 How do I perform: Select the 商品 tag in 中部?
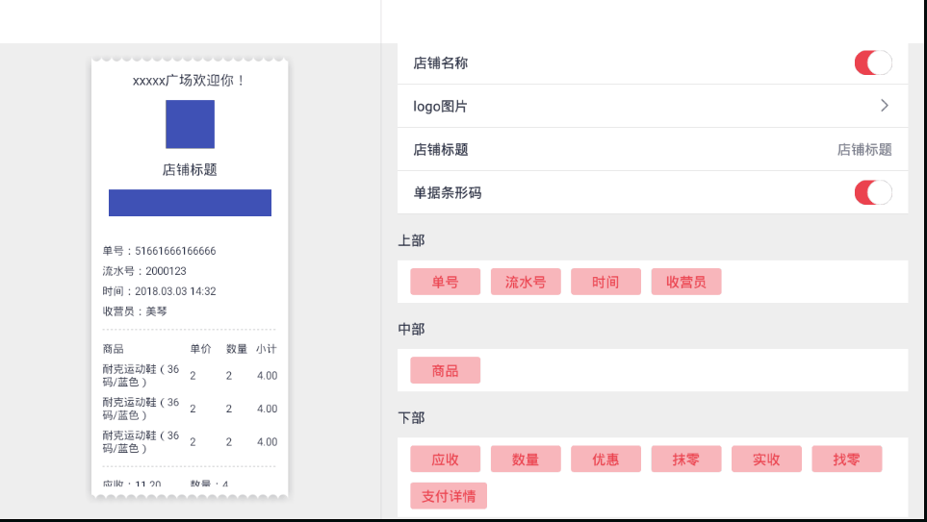pyautogui.click(x=445, y=370)
